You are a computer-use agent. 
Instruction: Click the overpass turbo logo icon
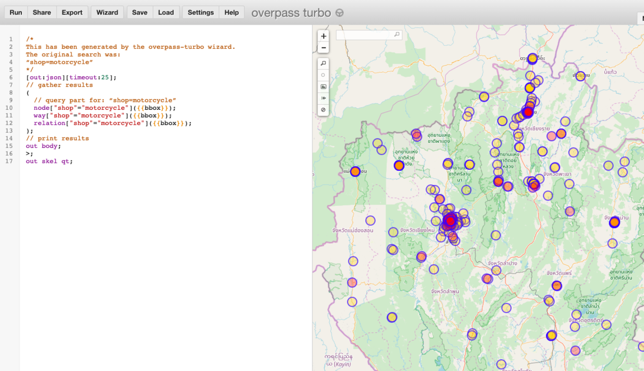(339, 13)
